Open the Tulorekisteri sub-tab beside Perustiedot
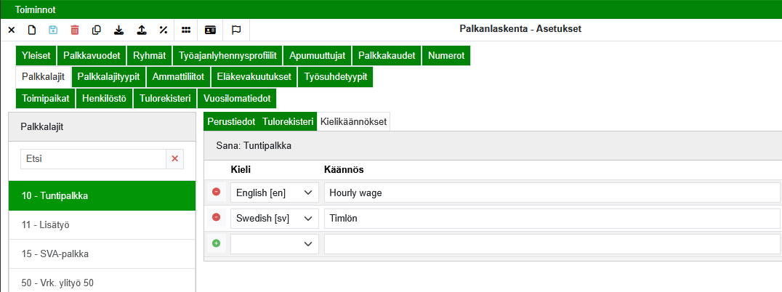Viewport: 782px width, 292px height. (288, 122)
